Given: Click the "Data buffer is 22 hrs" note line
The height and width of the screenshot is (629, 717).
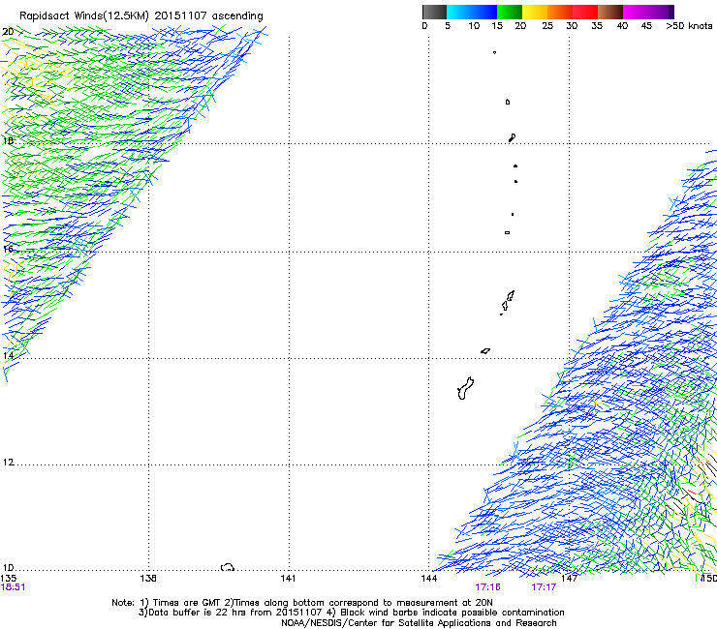Looking at the screenshot, I should (351, 613).
